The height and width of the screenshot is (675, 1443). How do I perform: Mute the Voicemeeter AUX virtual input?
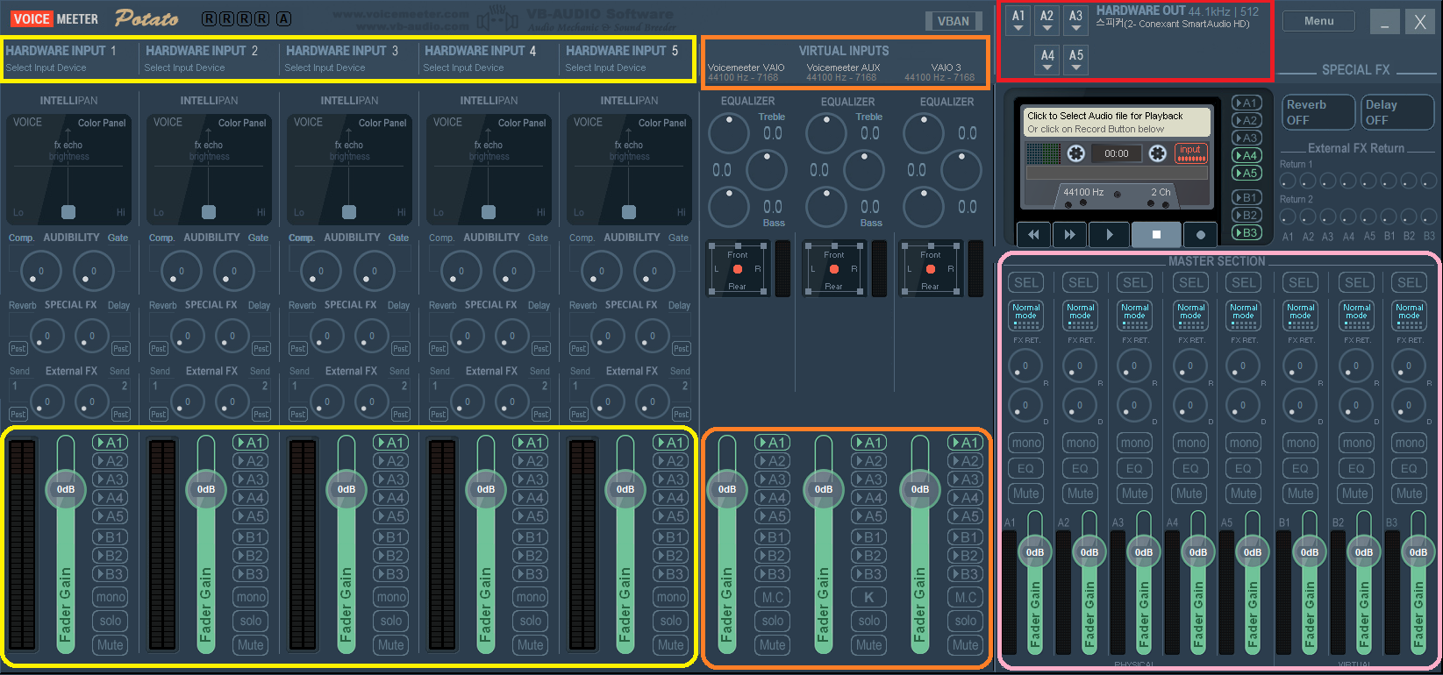click(x=869, y=645)
